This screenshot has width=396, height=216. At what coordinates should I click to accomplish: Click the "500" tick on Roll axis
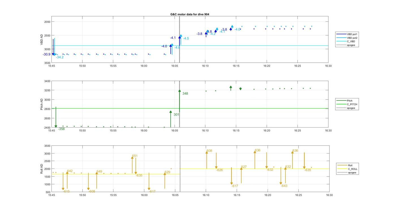(x=48, y=192)
